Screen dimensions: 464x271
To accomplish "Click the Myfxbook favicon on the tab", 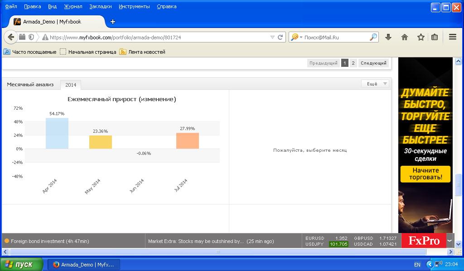I will pyautogui.click(x=17, y=22).
